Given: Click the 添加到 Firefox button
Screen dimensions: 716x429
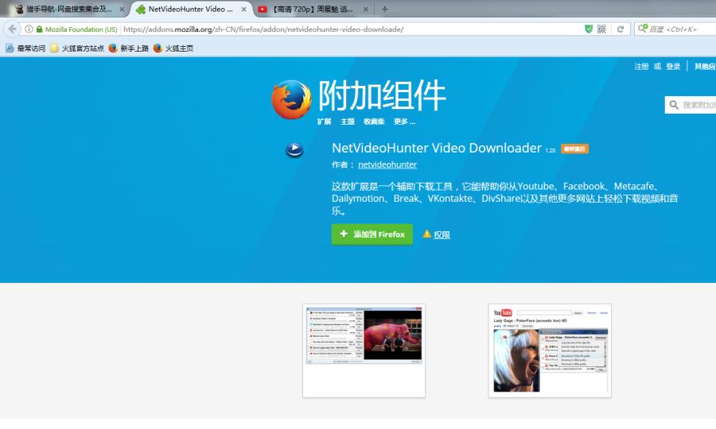Looking at the screenshot, I should point(372,234).
